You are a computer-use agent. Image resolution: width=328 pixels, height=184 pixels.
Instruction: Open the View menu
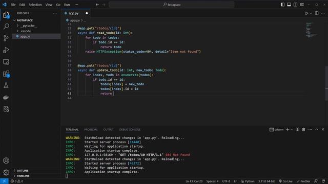(49, 5)
